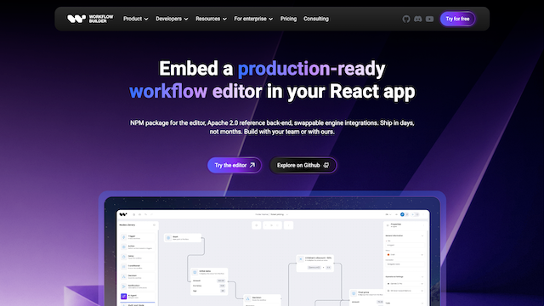The height and width of the screenshot is (306, 544).
Task: Open the GitHub icon link in navbar
Action: click(406, 19)
